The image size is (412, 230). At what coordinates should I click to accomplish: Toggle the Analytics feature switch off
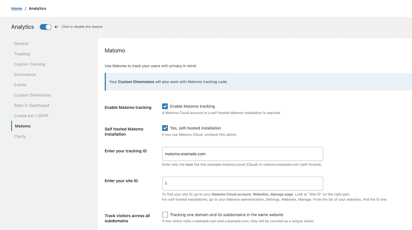click(45, 27)
